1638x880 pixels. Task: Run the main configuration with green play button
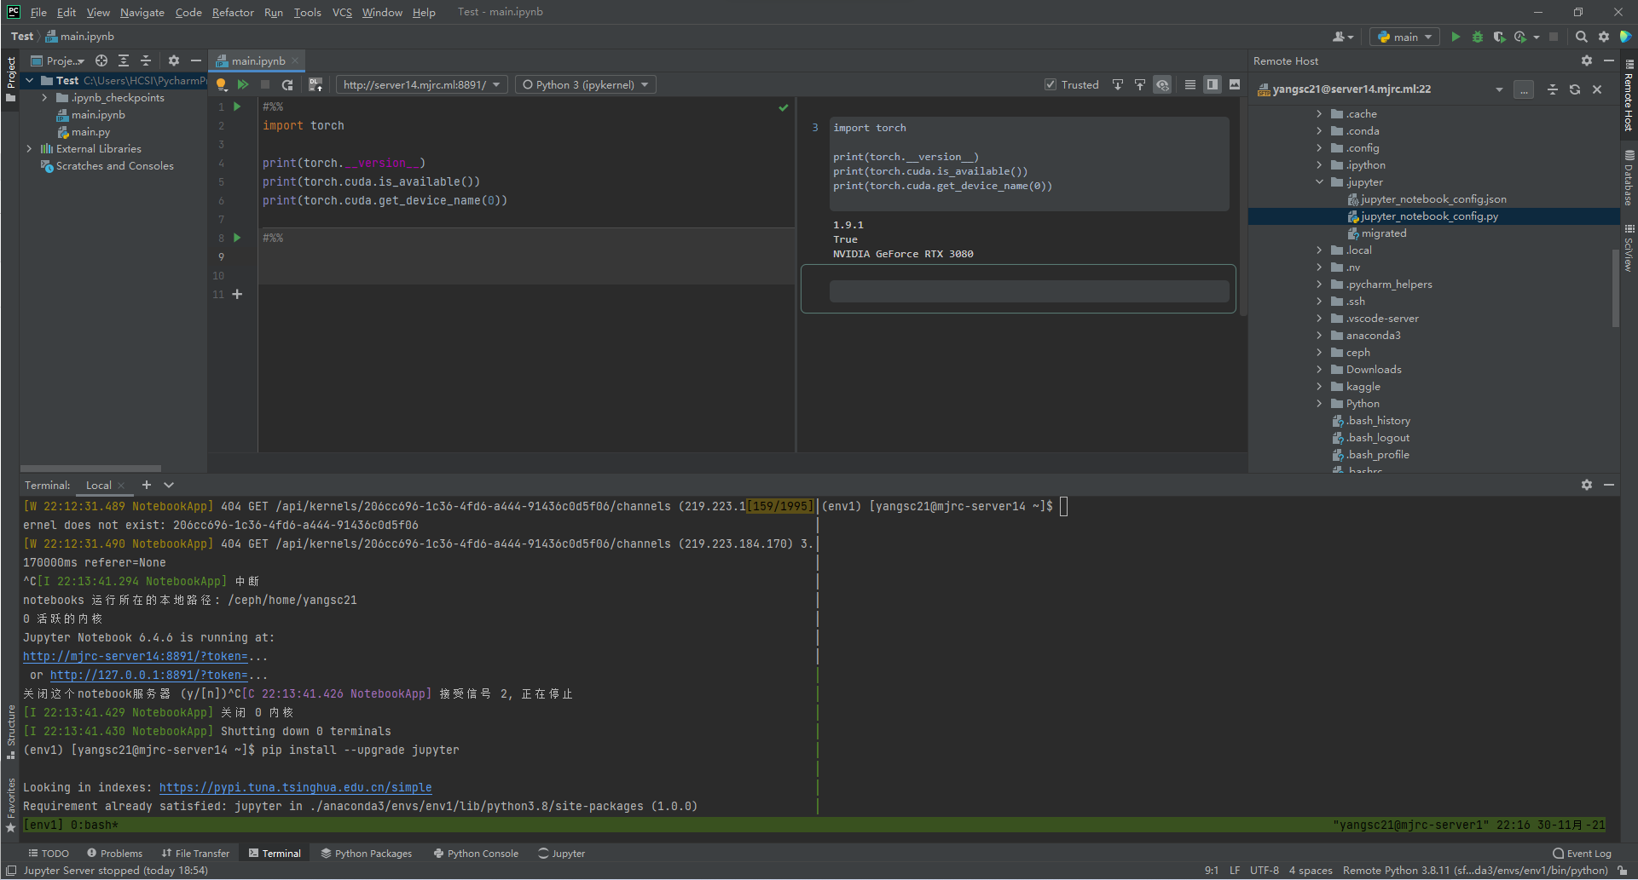coord(1456,37)
